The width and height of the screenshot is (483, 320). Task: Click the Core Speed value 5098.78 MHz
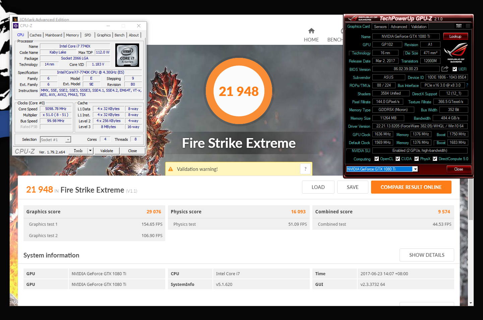tap(56, 109)
